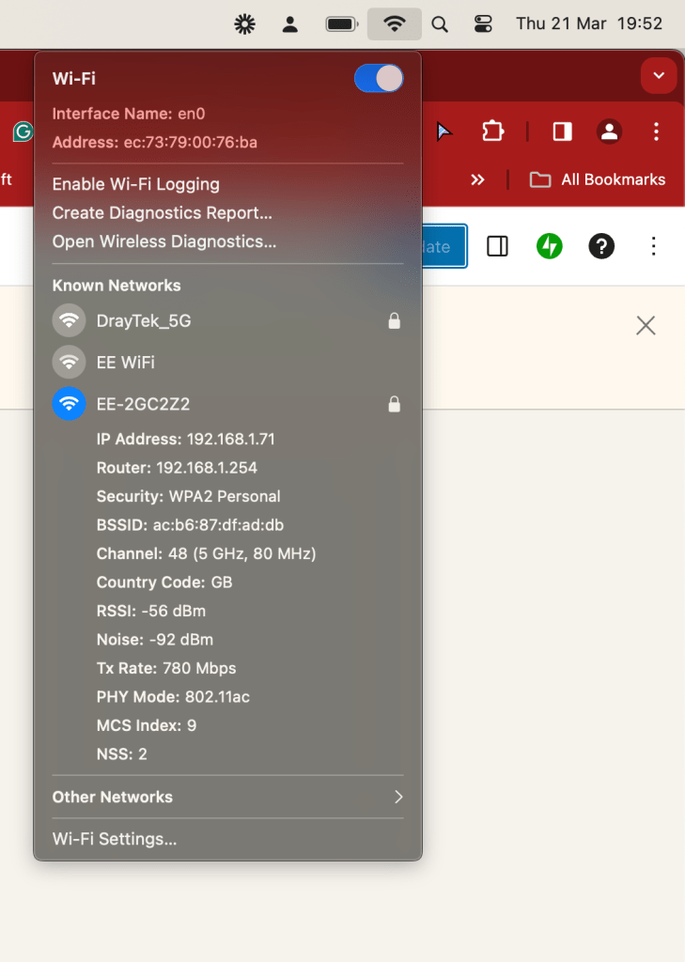
Task: Click the cursor arrow extension icon
Action: coord(444,132)
